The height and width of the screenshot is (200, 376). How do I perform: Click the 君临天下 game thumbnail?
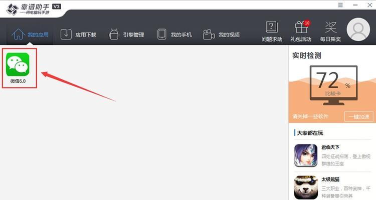click(306, 155)
